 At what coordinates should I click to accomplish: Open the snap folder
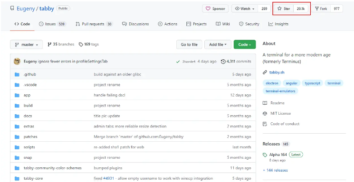click(x=28, y=157)
